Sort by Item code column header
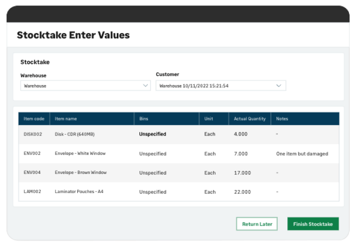 [x=34, y=119]
